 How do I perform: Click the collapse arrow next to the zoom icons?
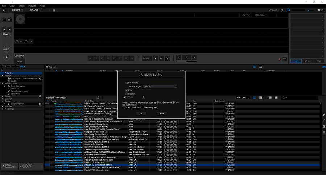click(x=32, y=41)
